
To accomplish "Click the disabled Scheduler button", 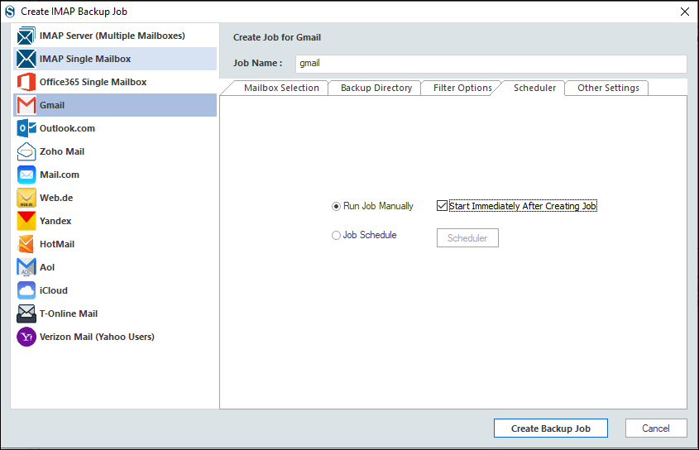I will tap(467, 237).
